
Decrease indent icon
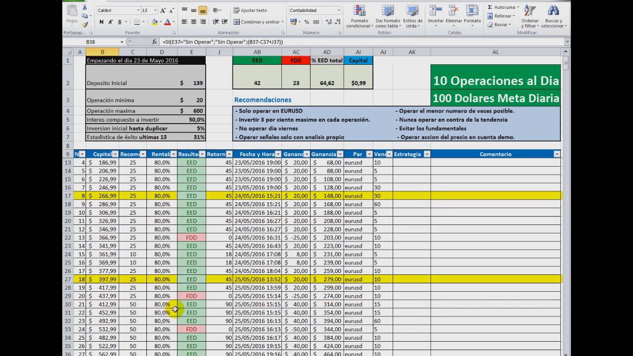(x=216, y=22)
